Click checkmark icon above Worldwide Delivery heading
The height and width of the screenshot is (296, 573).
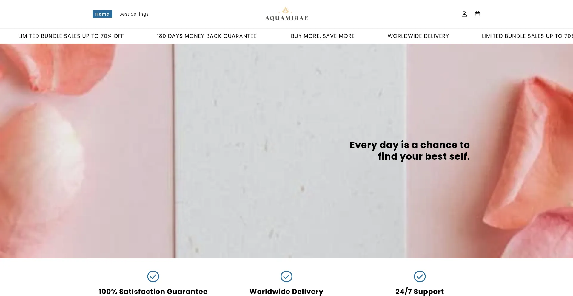point(286,276)
